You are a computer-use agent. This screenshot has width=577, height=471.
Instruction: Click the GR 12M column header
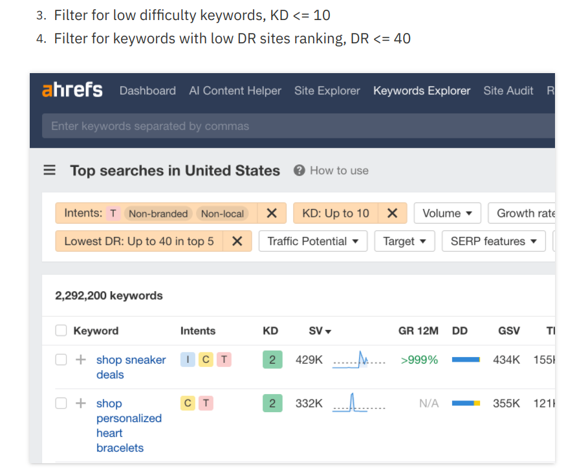pos(418,331)
